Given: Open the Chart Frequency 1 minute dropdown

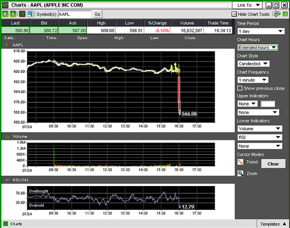Looking at the screenshot, I should [x=252, y=80].
